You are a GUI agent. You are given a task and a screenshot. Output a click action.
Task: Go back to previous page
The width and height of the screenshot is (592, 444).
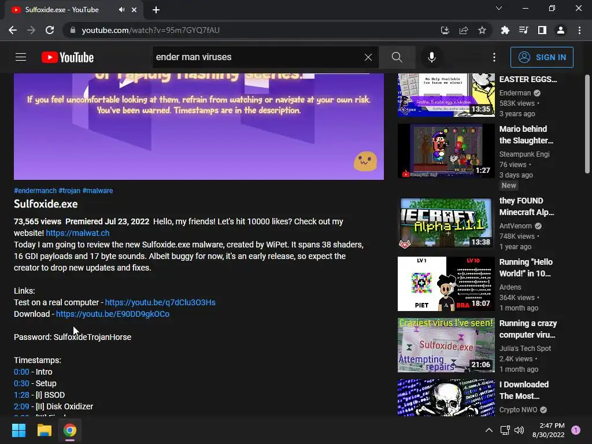(13, 30)
